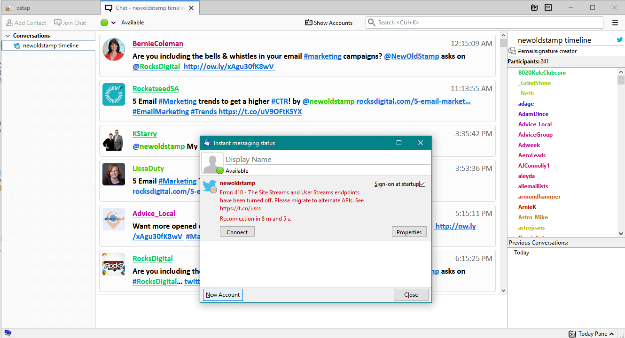
Task: Open the @NewOldStamp mention in BernieColeman's tweet
Action: [x=412, y=56]
